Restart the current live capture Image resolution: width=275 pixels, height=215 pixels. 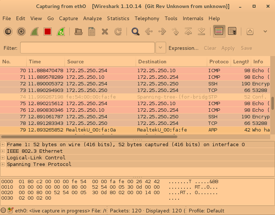61,31
